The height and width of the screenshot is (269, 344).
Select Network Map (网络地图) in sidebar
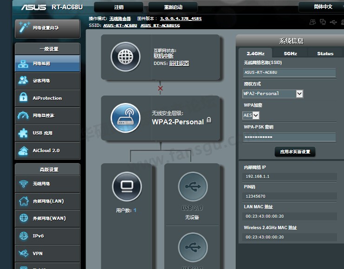(47, 64)
